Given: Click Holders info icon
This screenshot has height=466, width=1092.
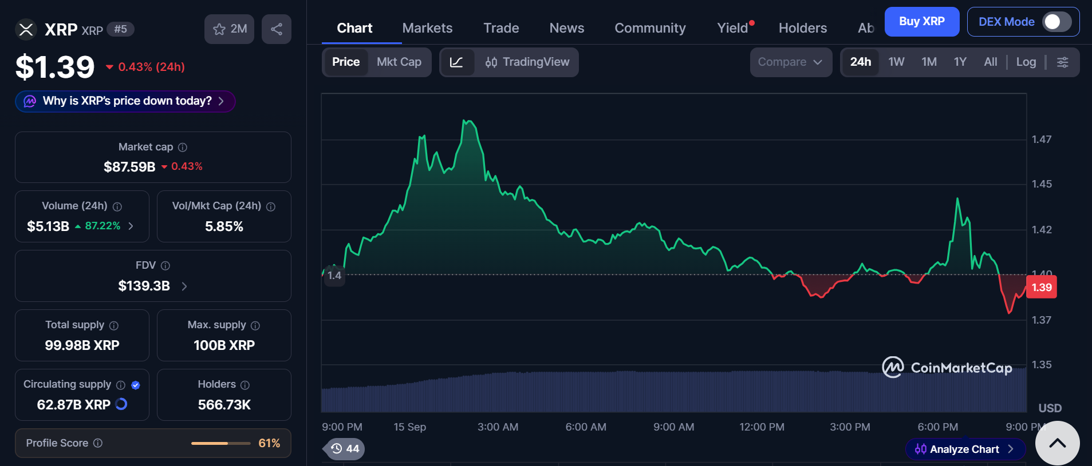Looking at the screenshot, I should [245, 385].
